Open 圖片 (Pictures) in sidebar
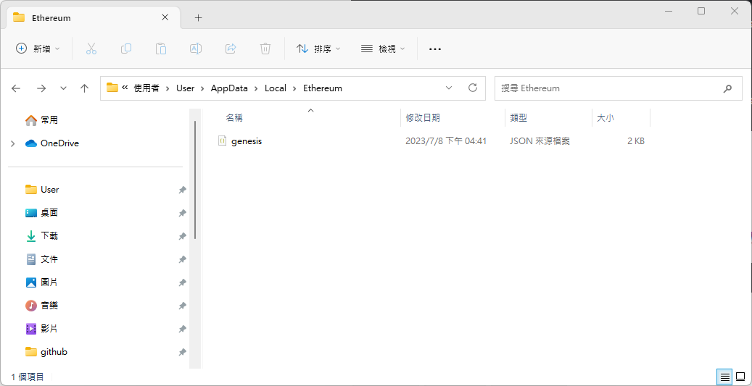752x386 pixels. 42,282
